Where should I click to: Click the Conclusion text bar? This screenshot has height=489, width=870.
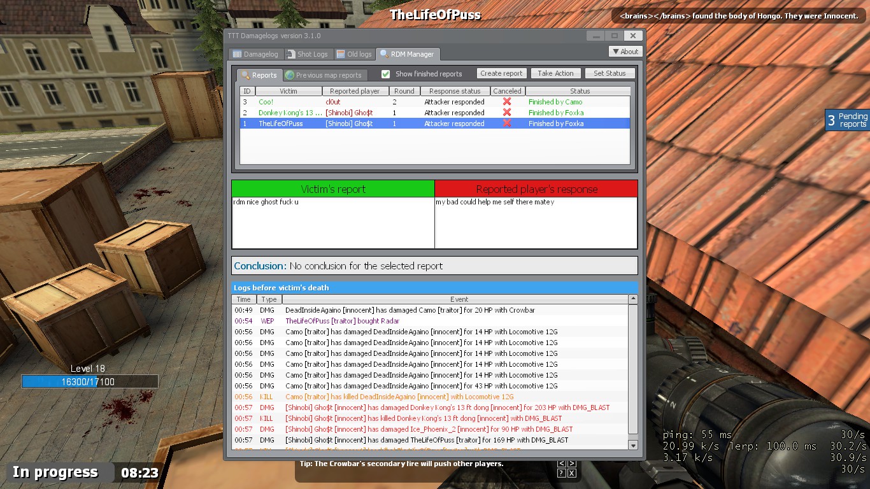(434, 266)
